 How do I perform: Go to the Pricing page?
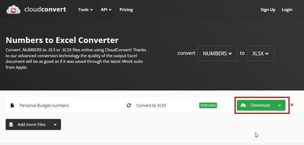click(x=126, y=10)
